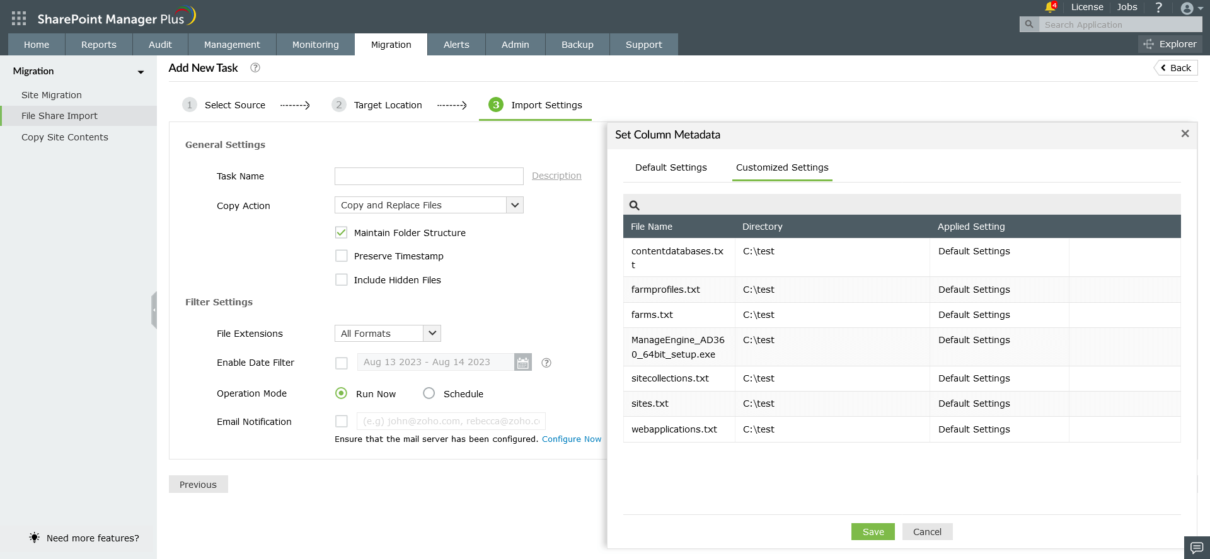The height and width of the screenshot is (559, 1210).
Task: Click the notifications bell icon
Action: click(x=1049, y=7)
